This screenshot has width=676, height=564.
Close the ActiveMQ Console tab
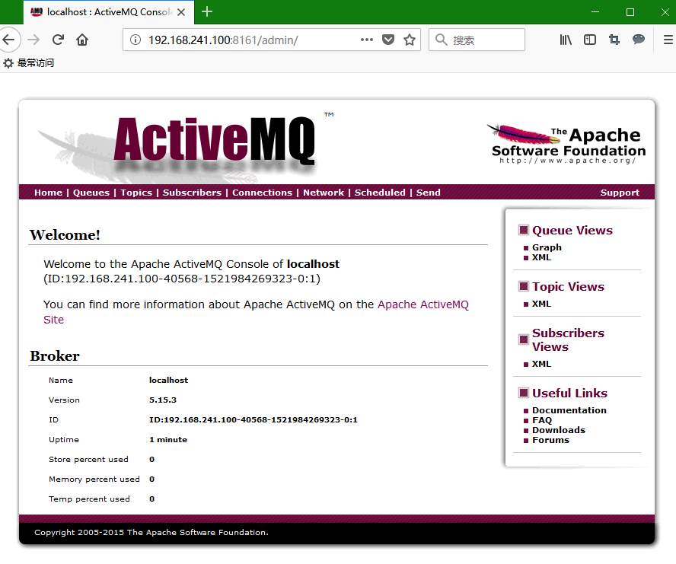181,12
